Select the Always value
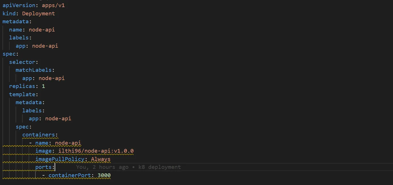Screen dimensions: 393x185 click(x=101, y=159)
